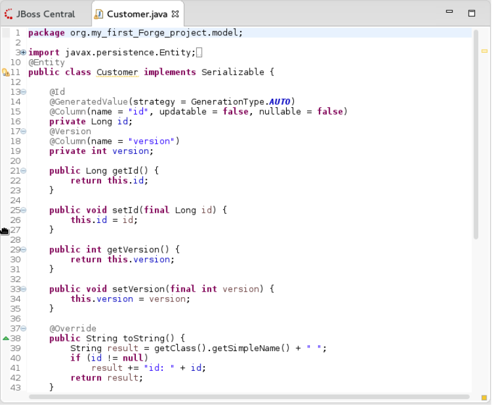
Task: Collapse the @Version field block at line 17
Action: coord(23,131)
